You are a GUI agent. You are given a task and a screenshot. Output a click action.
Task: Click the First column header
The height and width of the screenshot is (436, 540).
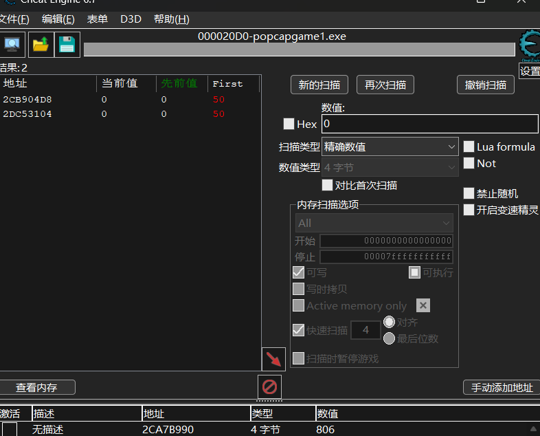click(234, 84)
